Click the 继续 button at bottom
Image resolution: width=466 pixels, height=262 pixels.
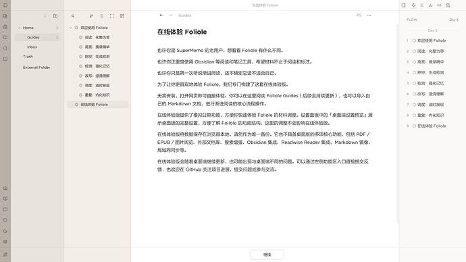pos(267,255)
